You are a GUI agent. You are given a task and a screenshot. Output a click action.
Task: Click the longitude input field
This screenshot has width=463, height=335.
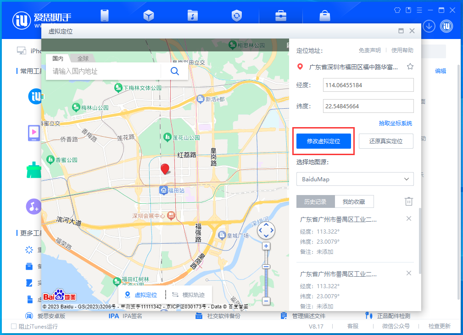pos(368,85)
